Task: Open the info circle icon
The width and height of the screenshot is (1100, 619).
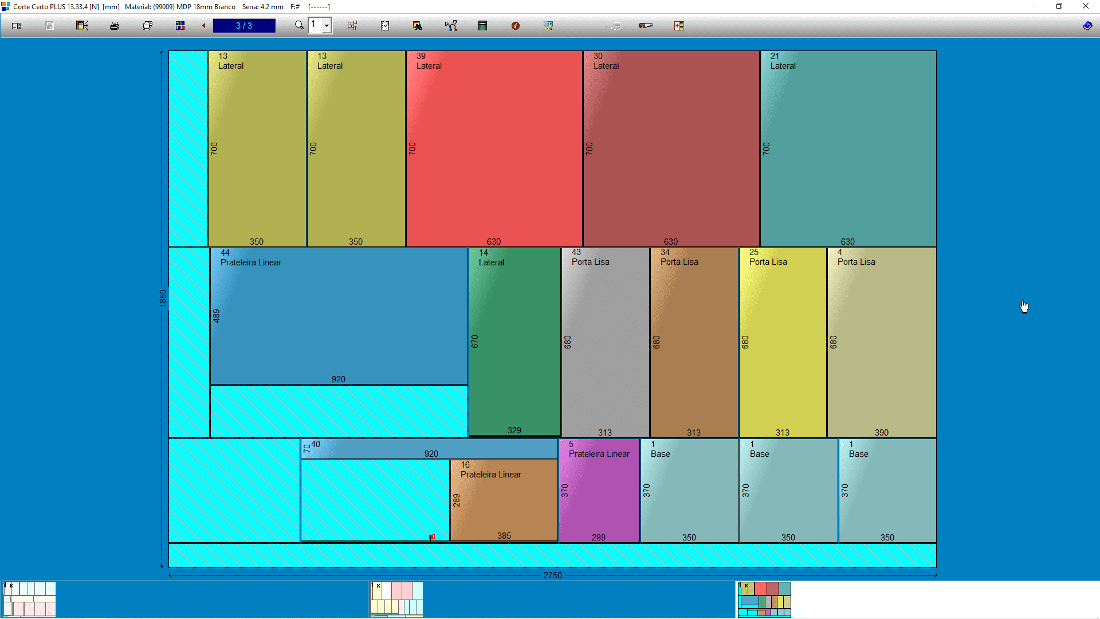Action: point(516,26)
